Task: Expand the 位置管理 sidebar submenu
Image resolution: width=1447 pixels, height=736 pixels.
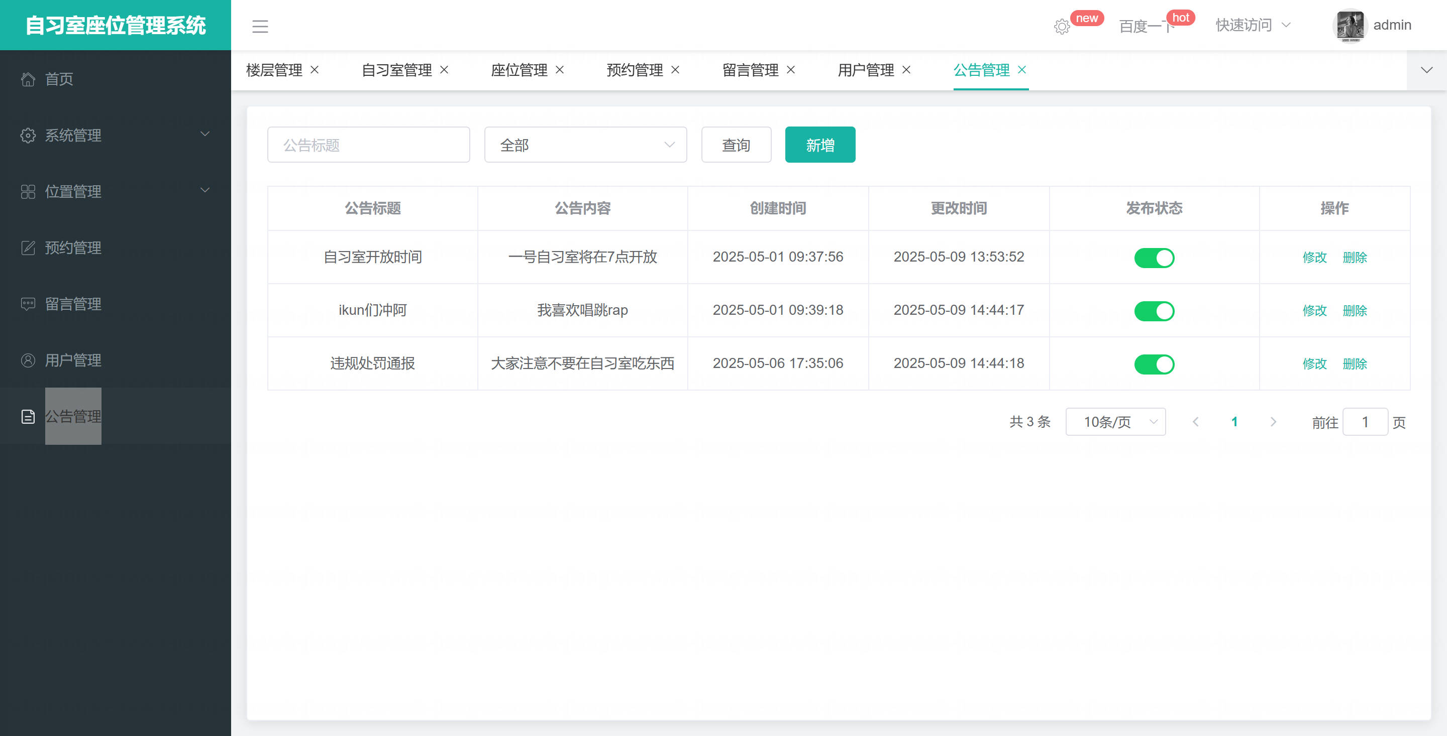Action: (x=205, y=190)
